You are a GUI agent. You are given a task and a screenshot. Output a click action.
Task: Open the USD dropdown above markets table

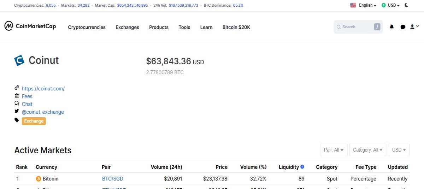pos(399,150)
